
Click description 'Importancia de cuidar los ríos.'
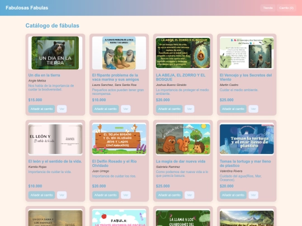[x=114, y=176]
